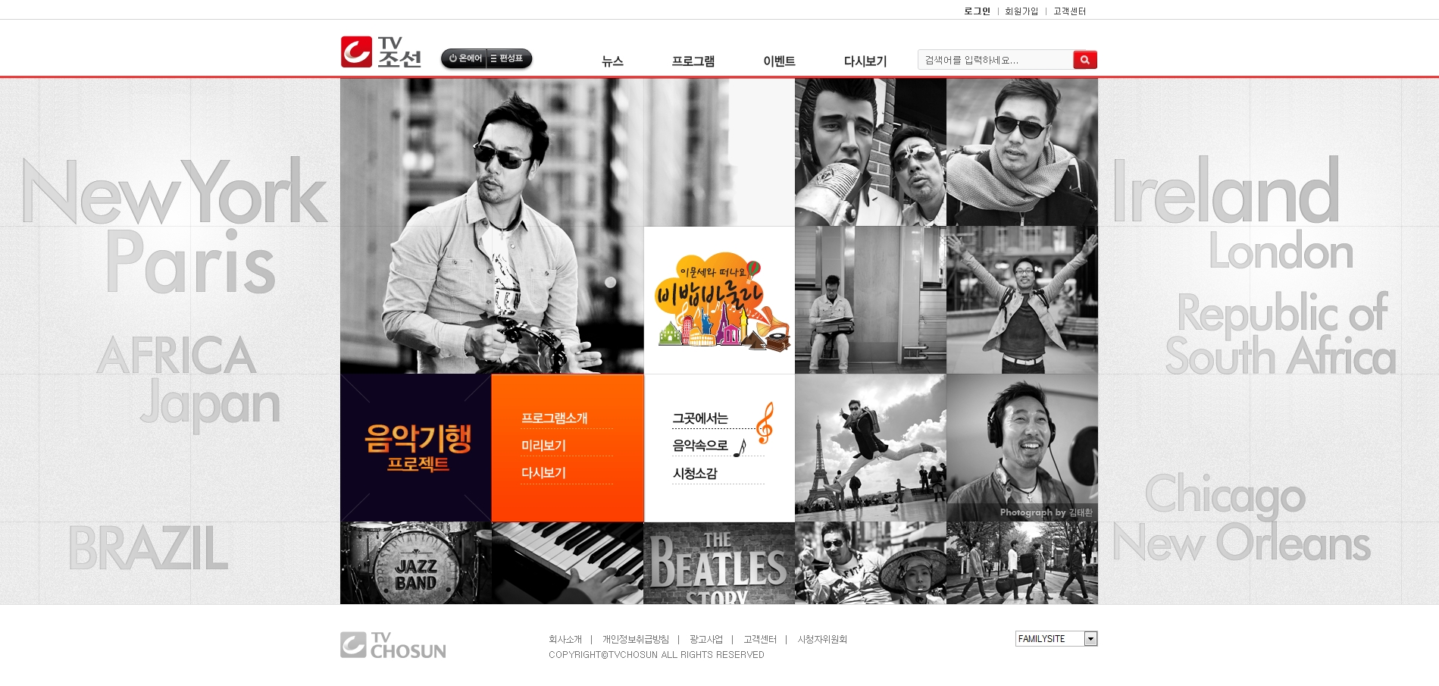Click the red search magnifier button
This screenshot has width=1439, height=686.
click(1084, 60)
